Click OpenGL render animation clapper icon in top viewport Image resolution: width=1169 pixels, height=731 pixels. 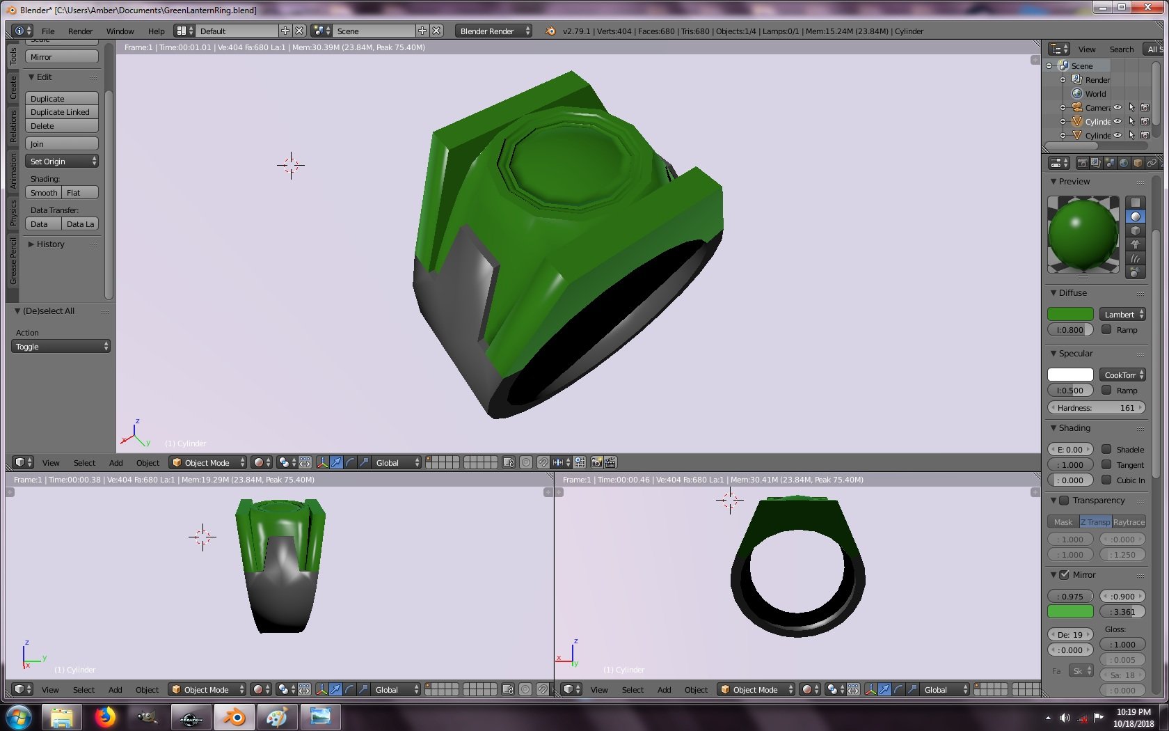click(610, 462)
